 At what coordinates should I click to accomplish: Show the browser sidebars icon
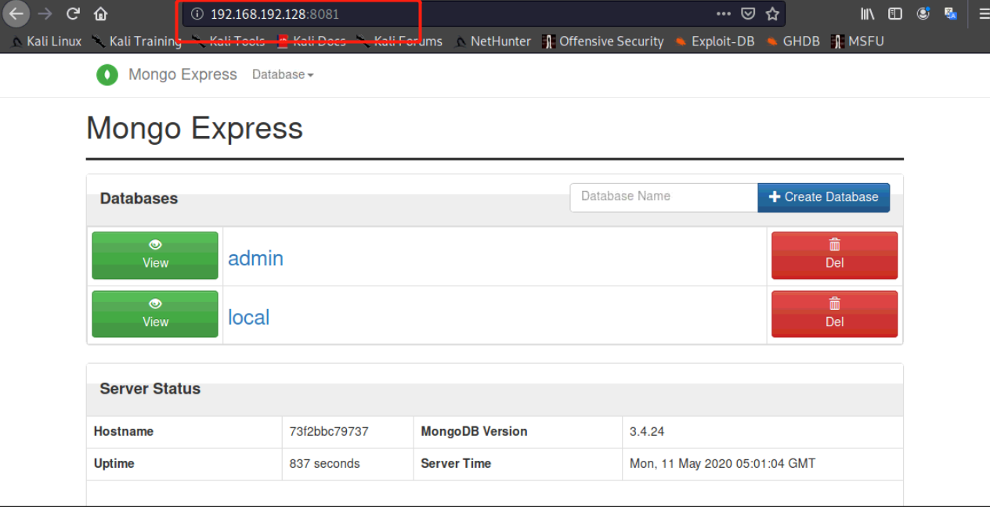(x=894, y=13)
